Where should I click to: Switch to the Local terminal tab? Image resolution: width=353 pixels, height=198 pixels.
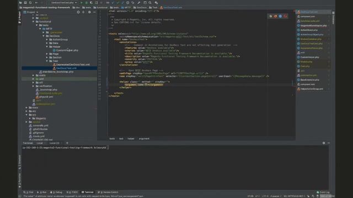coord(40,143)
